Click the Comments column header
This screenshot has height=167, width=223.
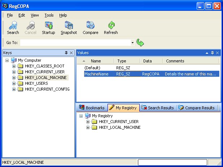tap(191, 61)
